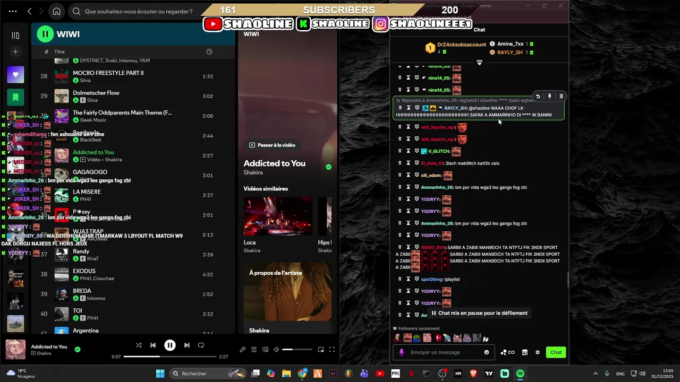Screen dimensions: 680x382
Task: Click Chat send button
Action: (556, 352)
